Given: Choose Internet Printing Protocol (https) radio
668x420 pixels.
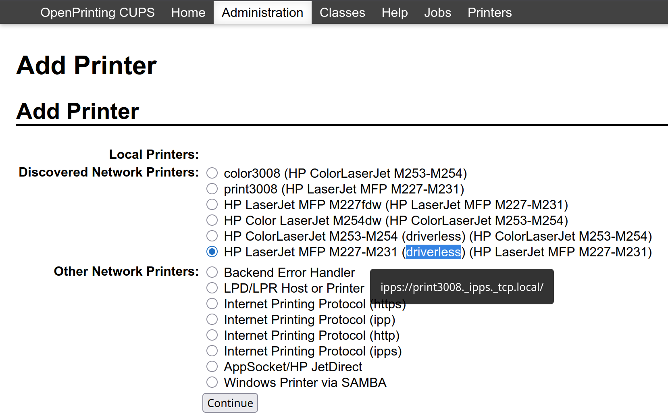Looking at the screenshot, I should point(212,304).
